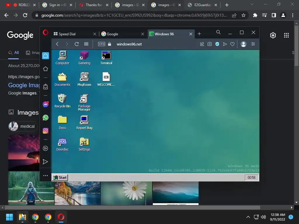Viewport: 299px width, 224px height.
Task: Click the Windows 96 Start button
Action: click(60, 178)
